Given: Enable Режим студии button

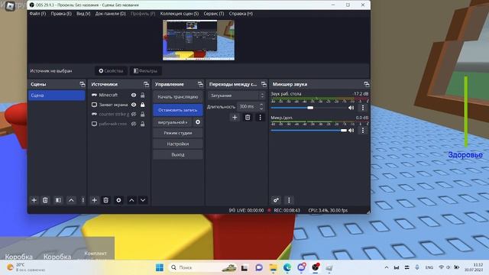Looking at the screenshot, I should point(178,133).
